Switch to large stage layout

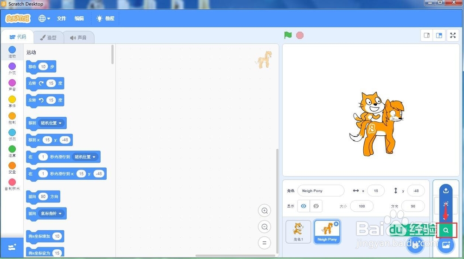click(439, 35)
